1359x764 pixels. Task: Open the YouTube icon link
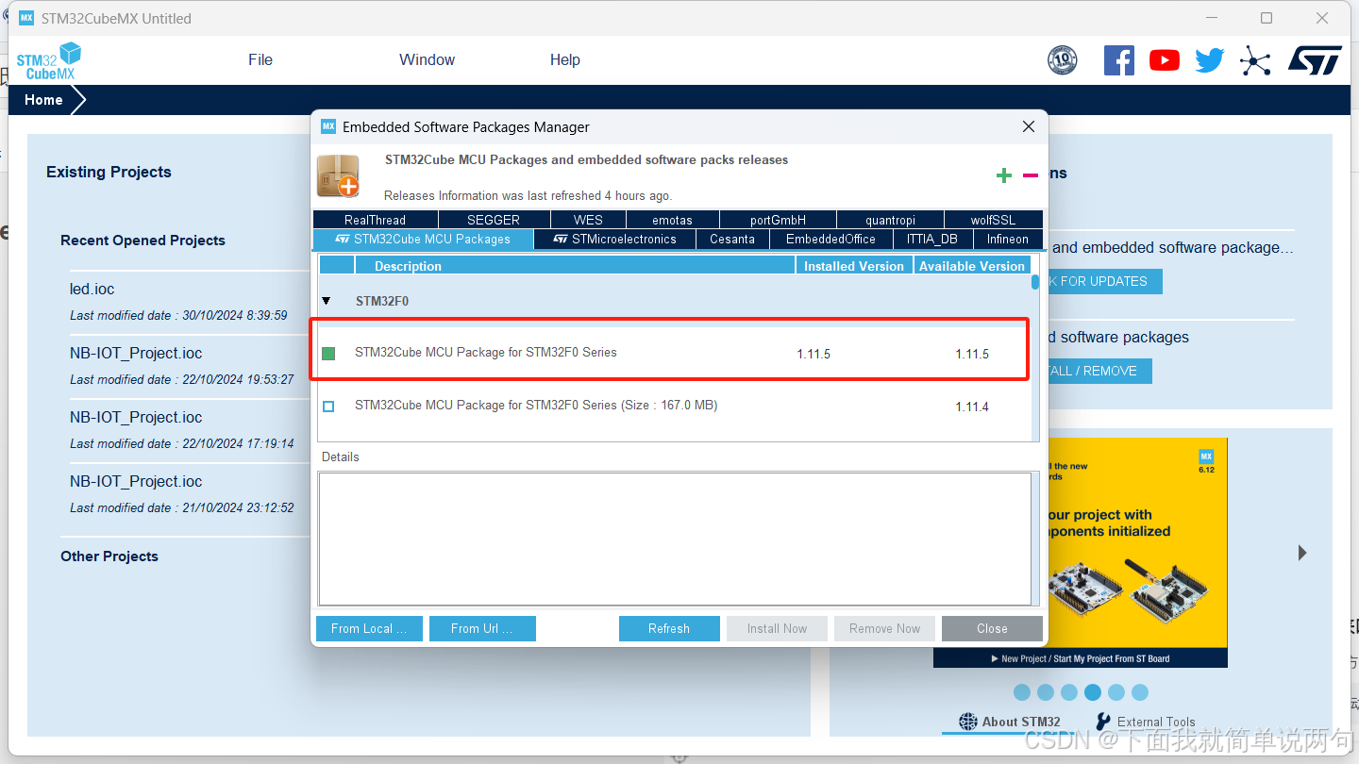[x=1164, y=60]
